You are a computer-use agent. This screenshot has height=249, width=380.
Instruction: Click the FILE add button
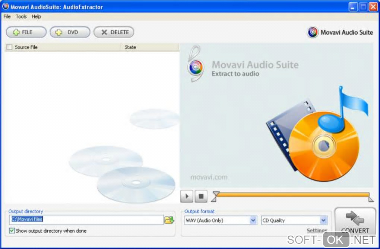(26, 32)
